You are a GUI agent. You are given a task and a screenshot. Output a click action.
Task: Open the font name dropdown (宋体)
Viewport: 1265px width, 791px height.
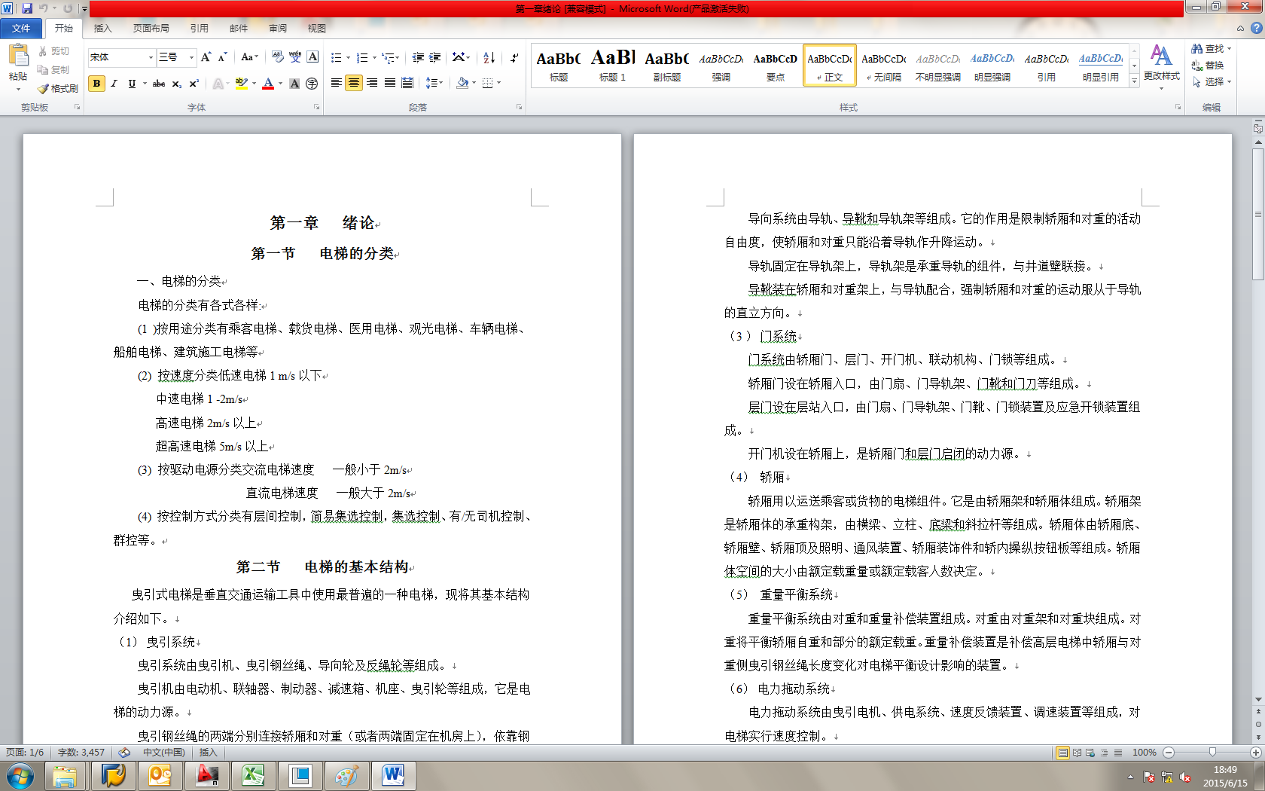[x=151, y=57]
